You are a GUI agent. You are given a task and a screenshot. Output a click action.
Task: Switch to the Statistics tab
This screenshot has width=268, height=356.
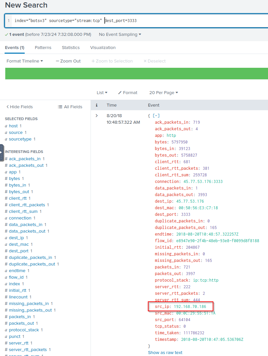pyautogui.click(x=71, y=47)
